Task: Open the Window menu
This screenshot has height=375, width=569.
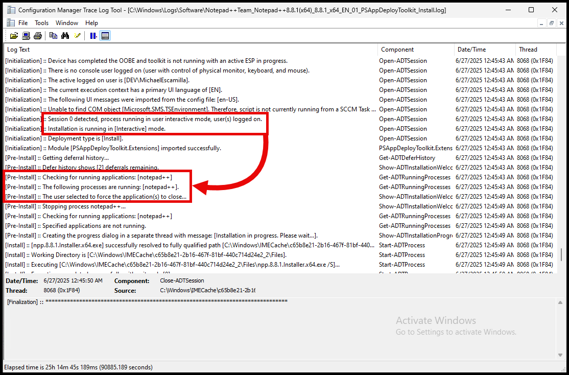Action: (66, 22)
